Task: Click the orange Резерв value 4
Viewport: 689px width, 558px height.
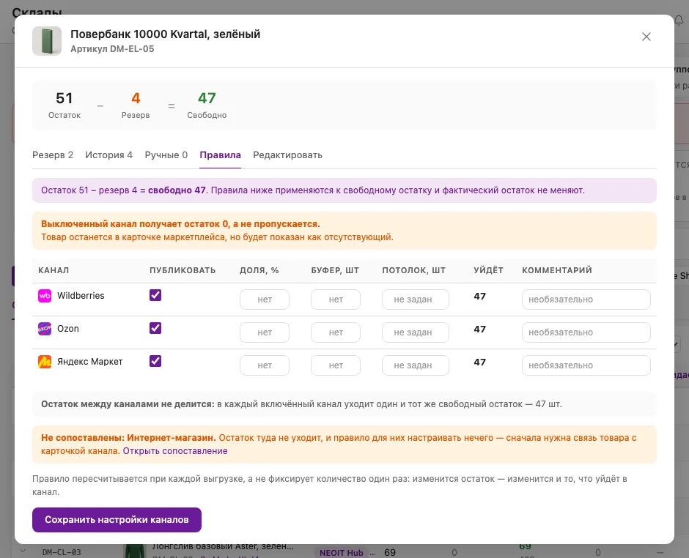Action: (x=136, y=98)
